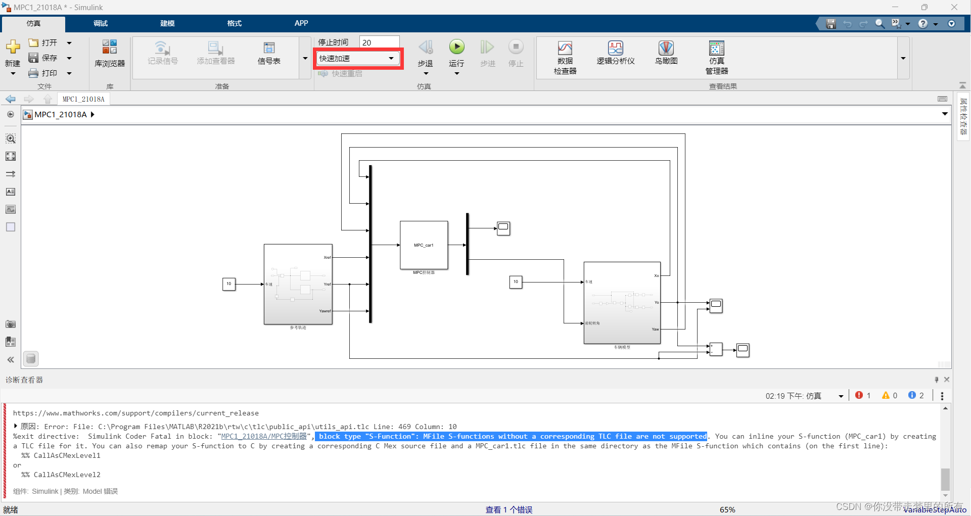Viewport: 971px width, 516px height.
Task: Switch to the 格式 tab
Action: pos(235,23)
